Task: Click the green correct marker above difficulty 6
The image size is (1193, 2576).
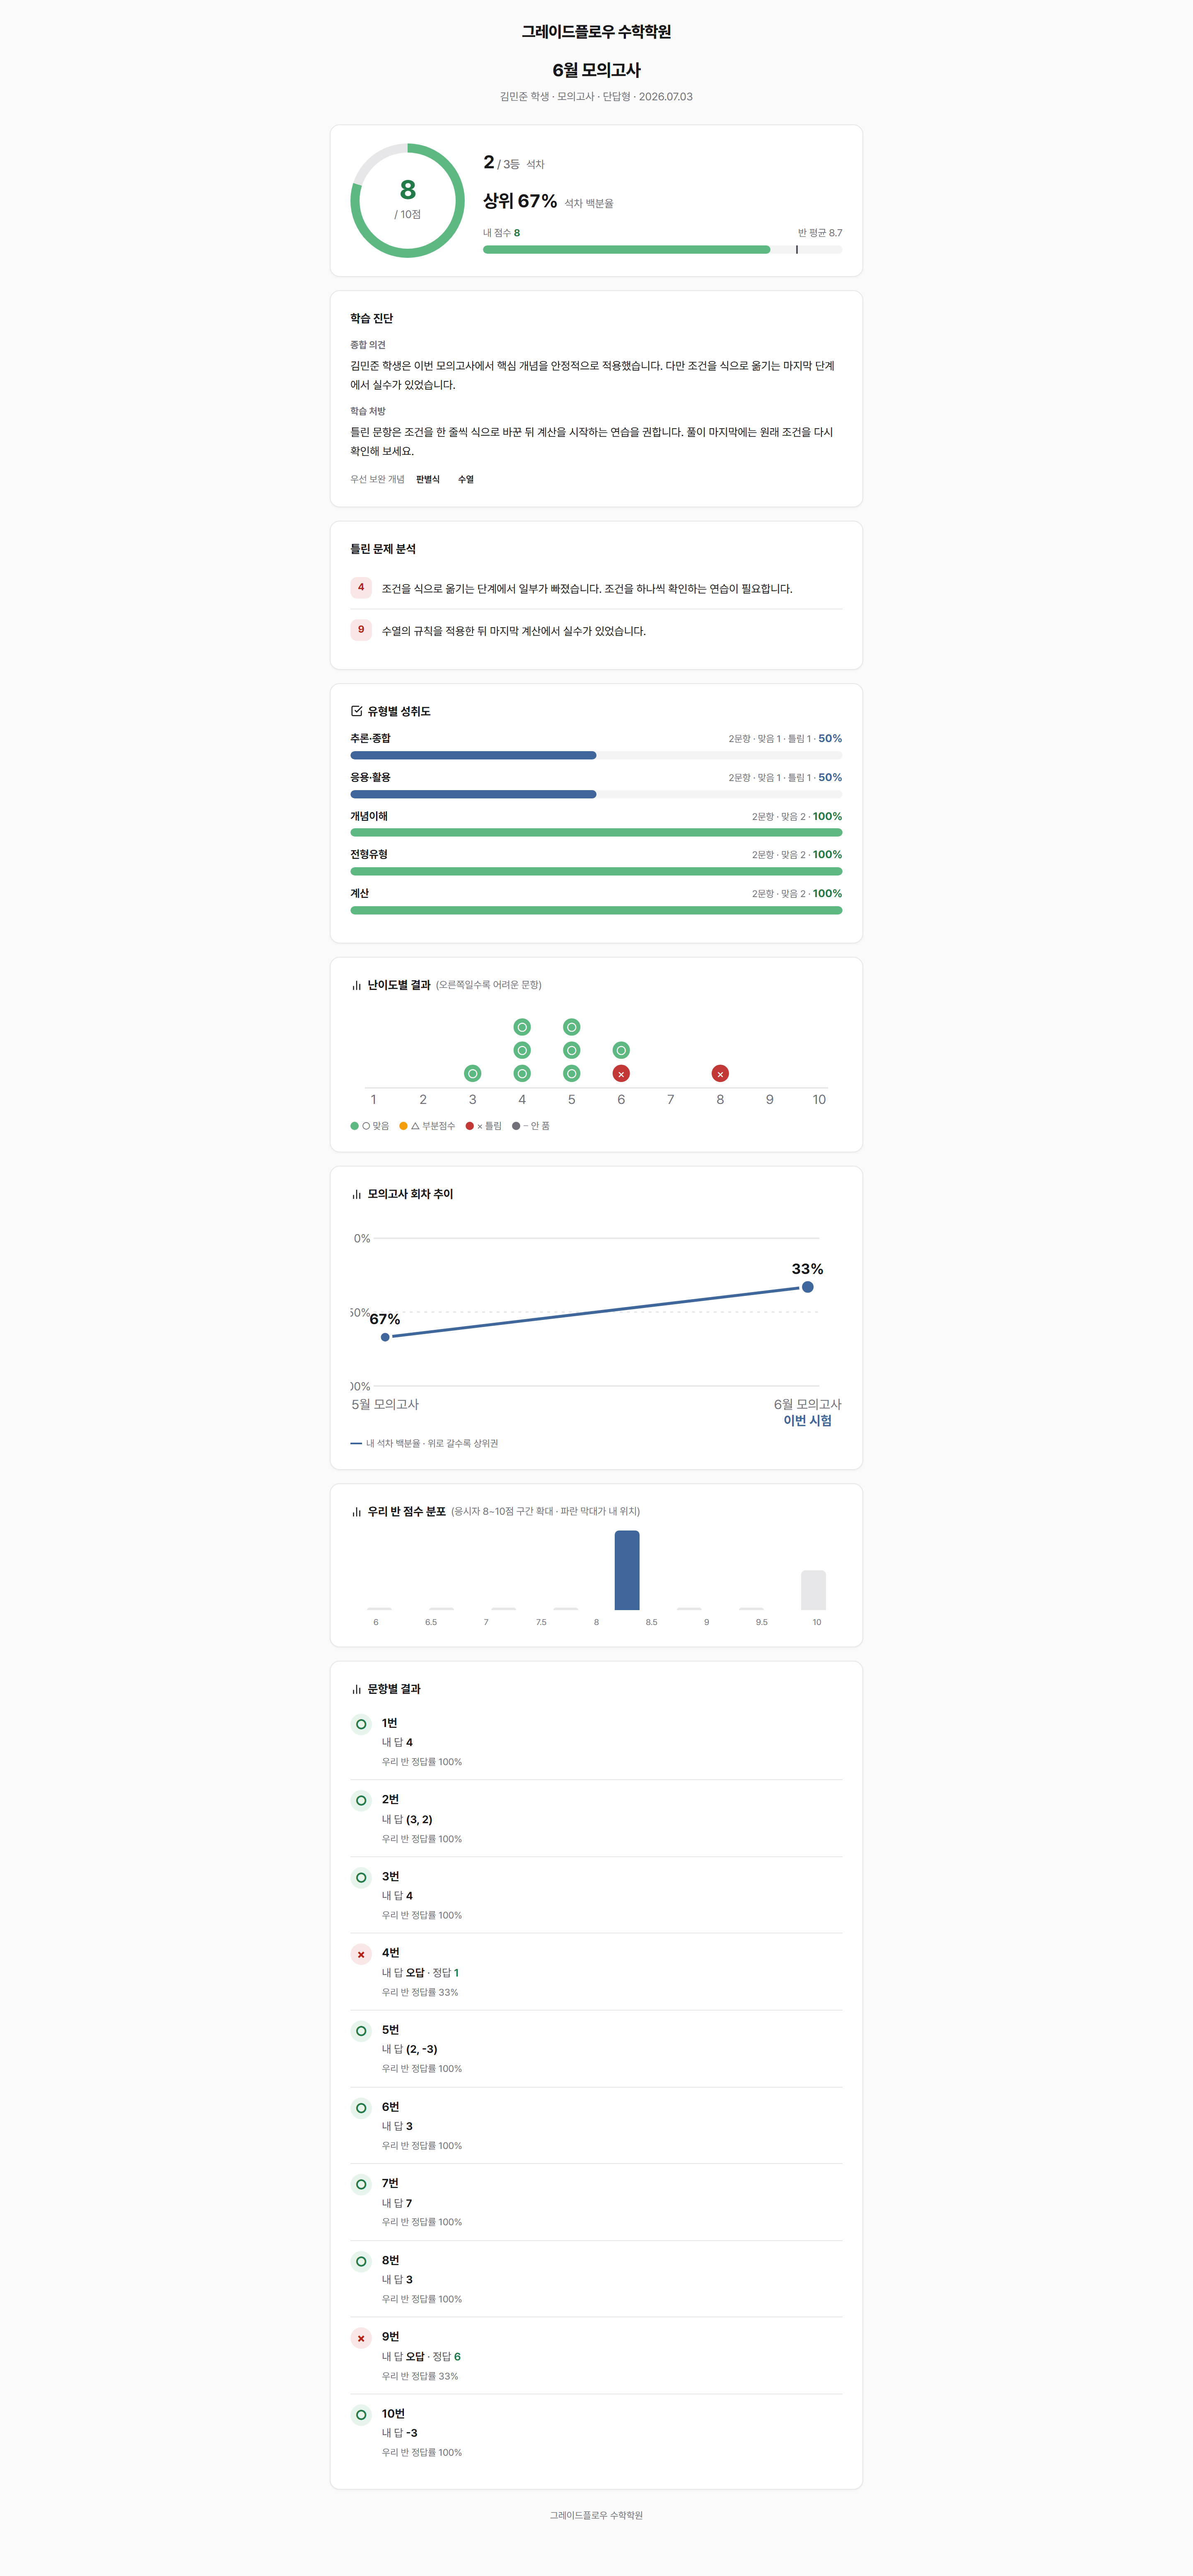Action: 621,1050
